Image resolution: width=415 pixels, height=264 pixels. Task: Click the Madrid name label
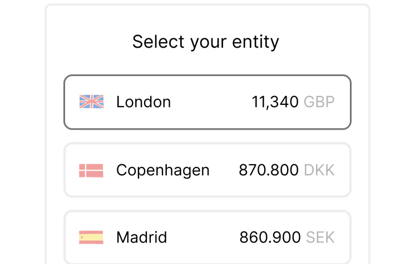click(x=141, y=238)
